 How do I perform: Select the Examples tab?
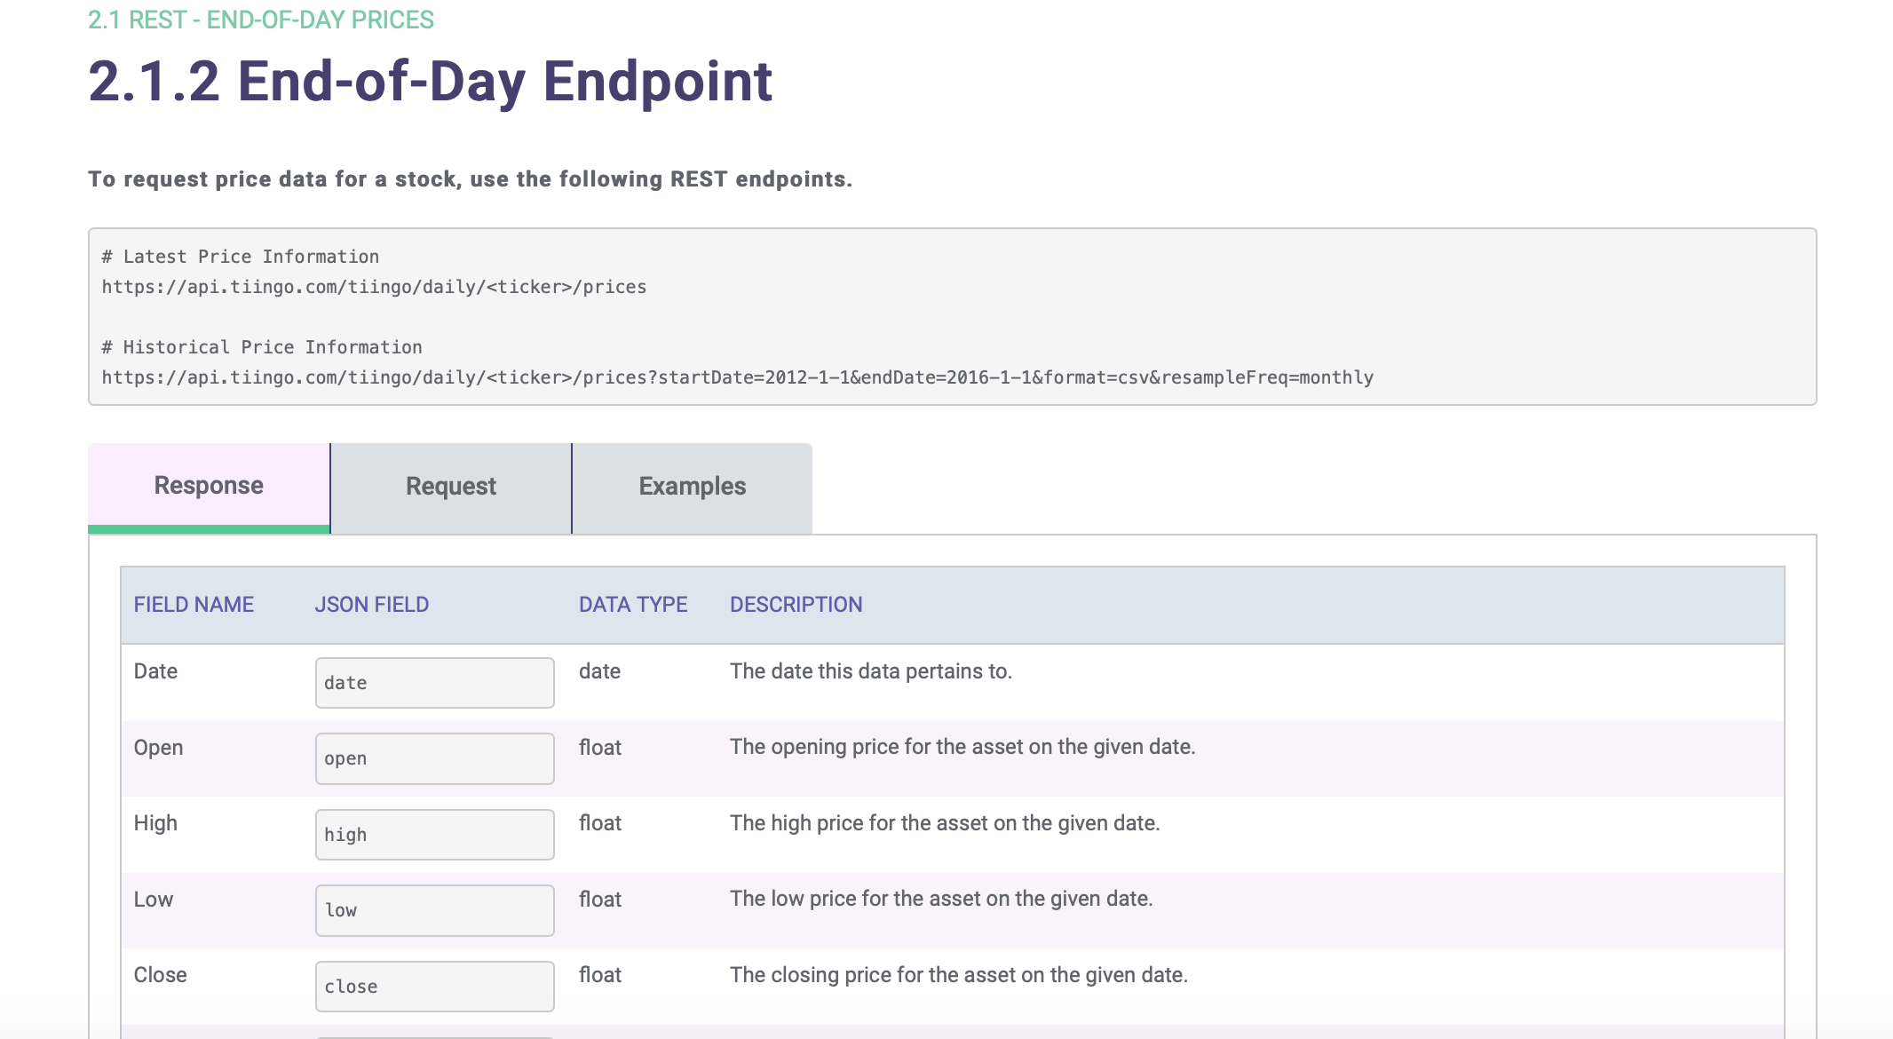(693, 486)
